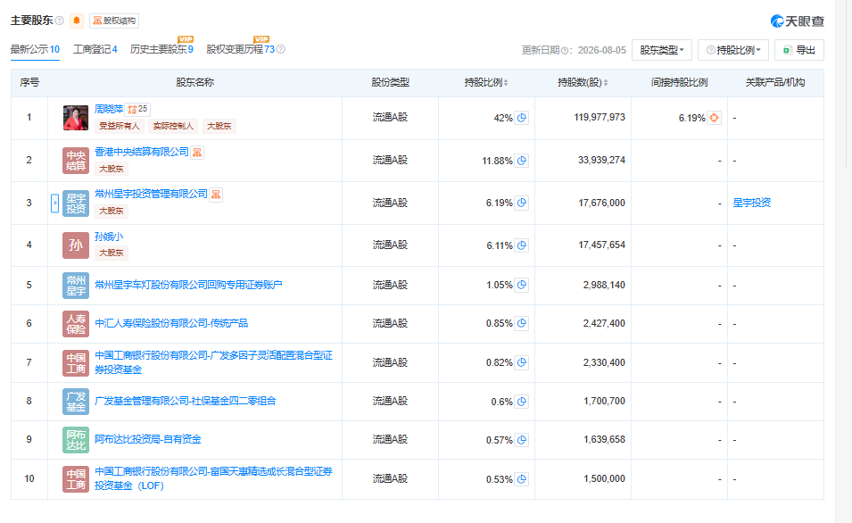Click the 25 related-companies badge by 周晓萍
This screenshot has height=523, width=852.
click(x=137, y=109)
